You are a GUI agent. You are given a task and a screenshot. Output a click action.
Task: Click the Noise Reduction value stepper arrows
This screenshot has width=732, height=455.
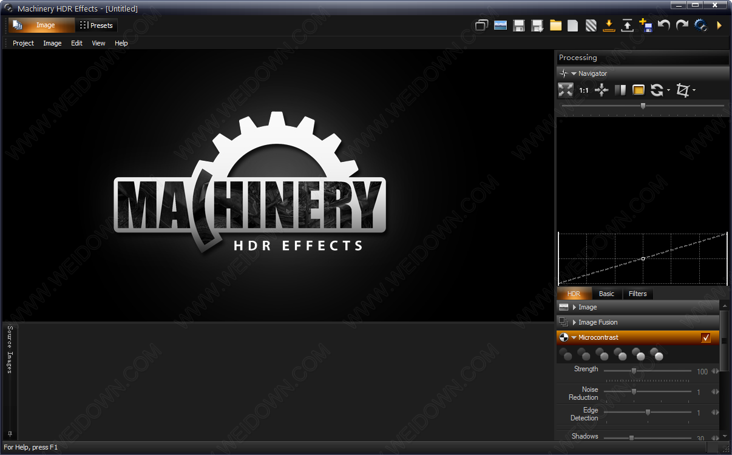pyautogui.click(x=715, y=392)
